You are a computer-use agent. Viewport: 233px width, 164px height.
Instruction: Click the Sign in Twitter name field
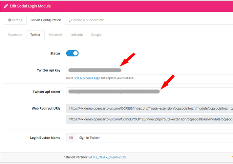pos(155,138)
